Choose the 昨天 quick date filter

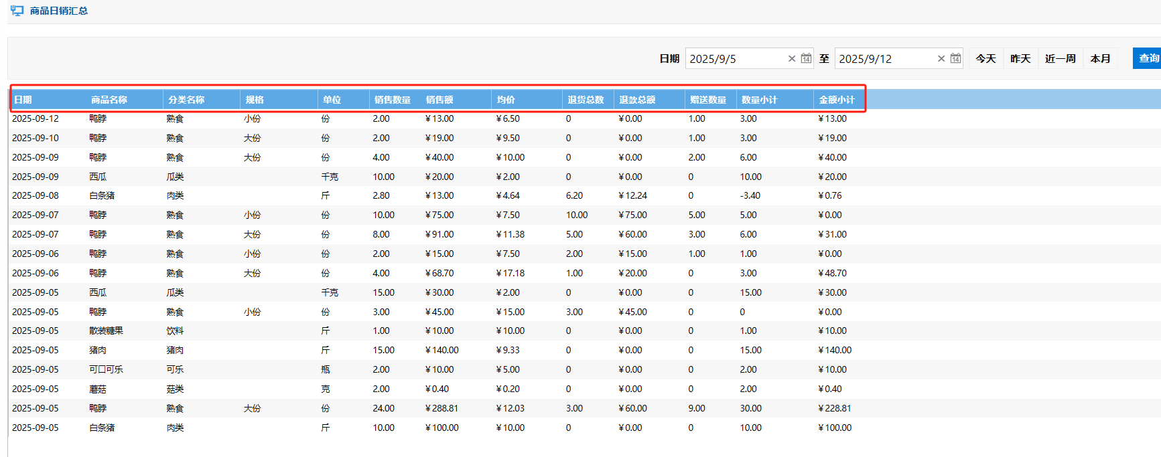point(1020,59)
